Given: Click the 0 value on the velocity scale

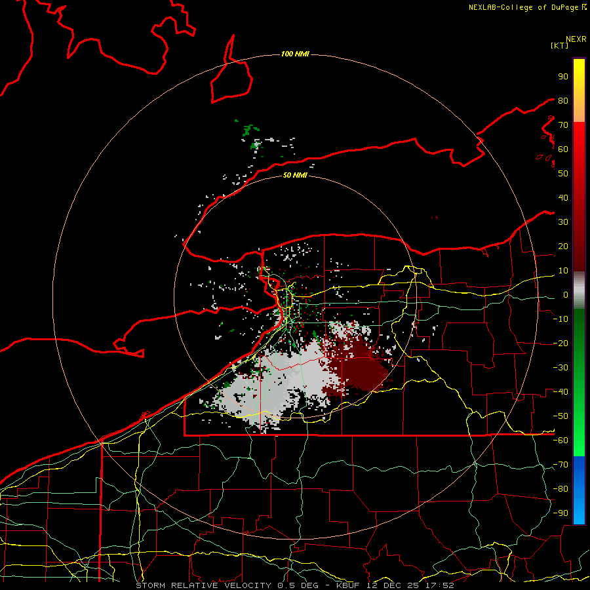Looking at the screenshot, I should pos(566,294).
